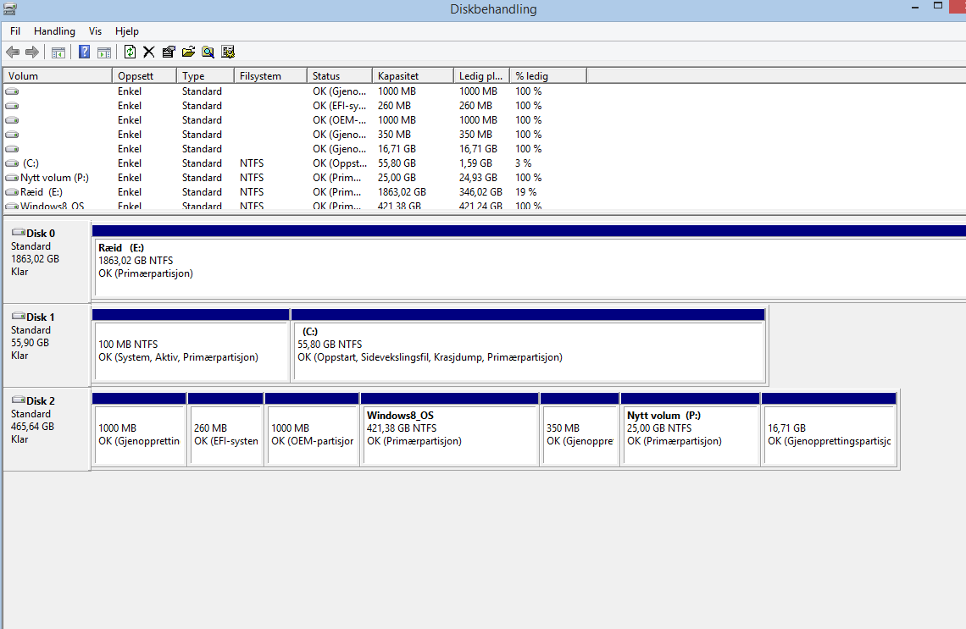Open help via blue question mark icon

tap(84, 52)
